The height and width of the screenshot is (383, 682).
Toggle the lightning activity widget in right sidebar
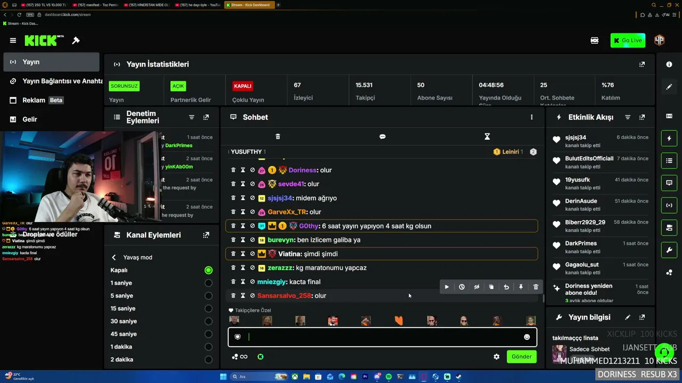pyautogui.click(x=669, y=139)
